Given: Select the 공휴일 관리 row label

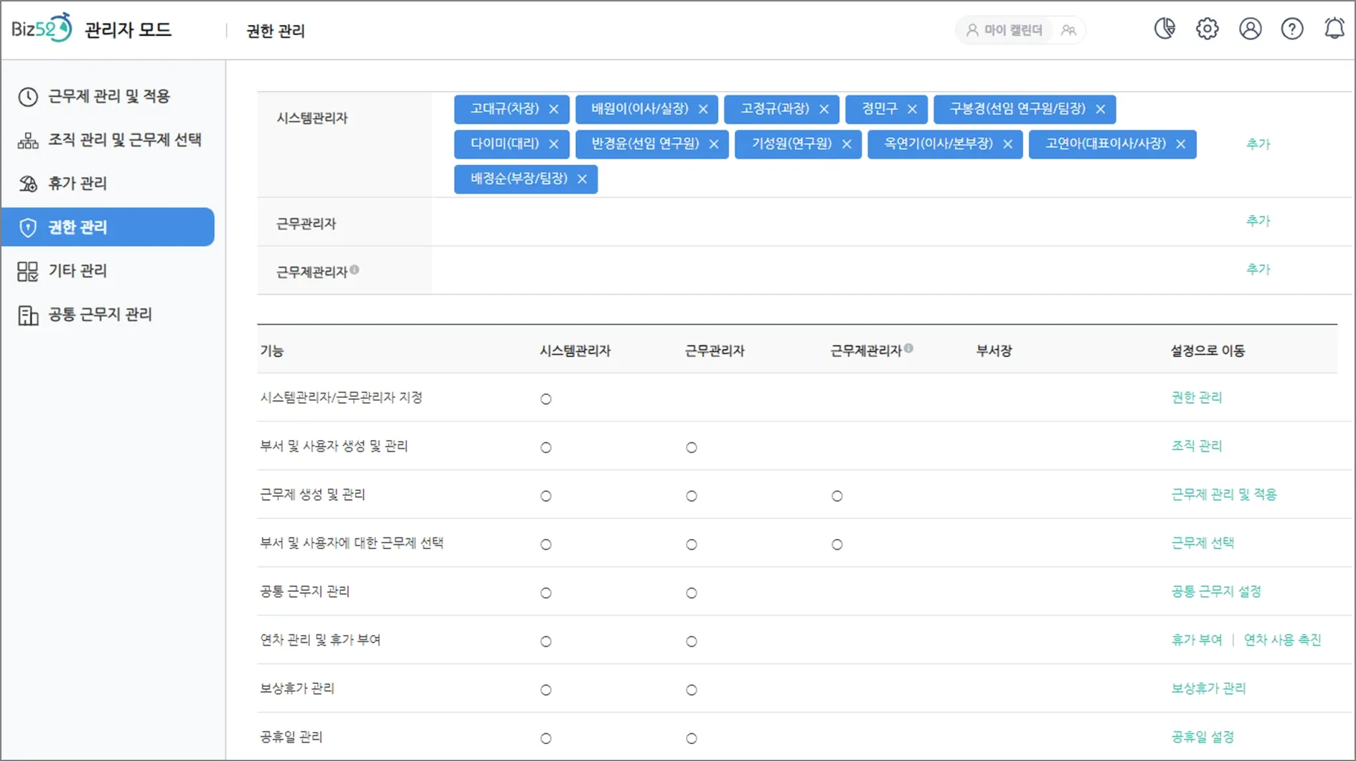Looking at the screenshot, I should [291, 737].
